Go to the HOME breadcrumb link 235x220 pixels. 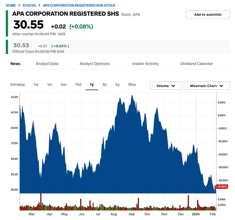point(11,5)
